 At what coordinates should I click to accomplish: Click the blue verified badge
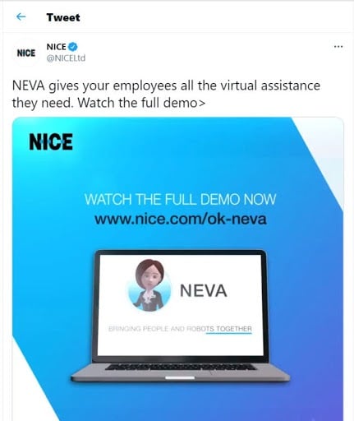[73, 47]
